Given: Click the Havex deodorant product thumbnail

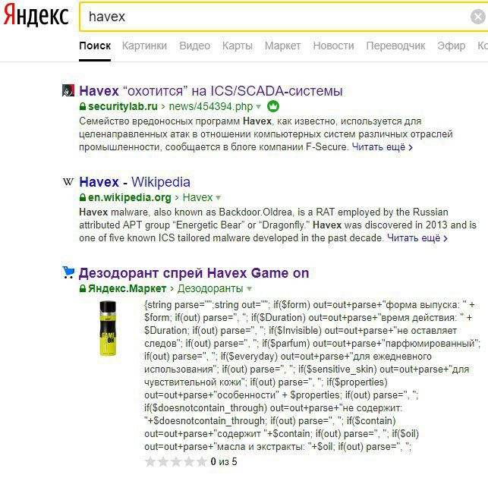Looking at the screenshot, I should 108,329.
